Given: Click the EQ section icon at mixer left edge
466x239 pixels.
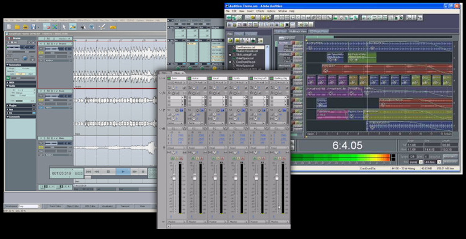Looking at the screenshot, I should click(x=164, y=128).
